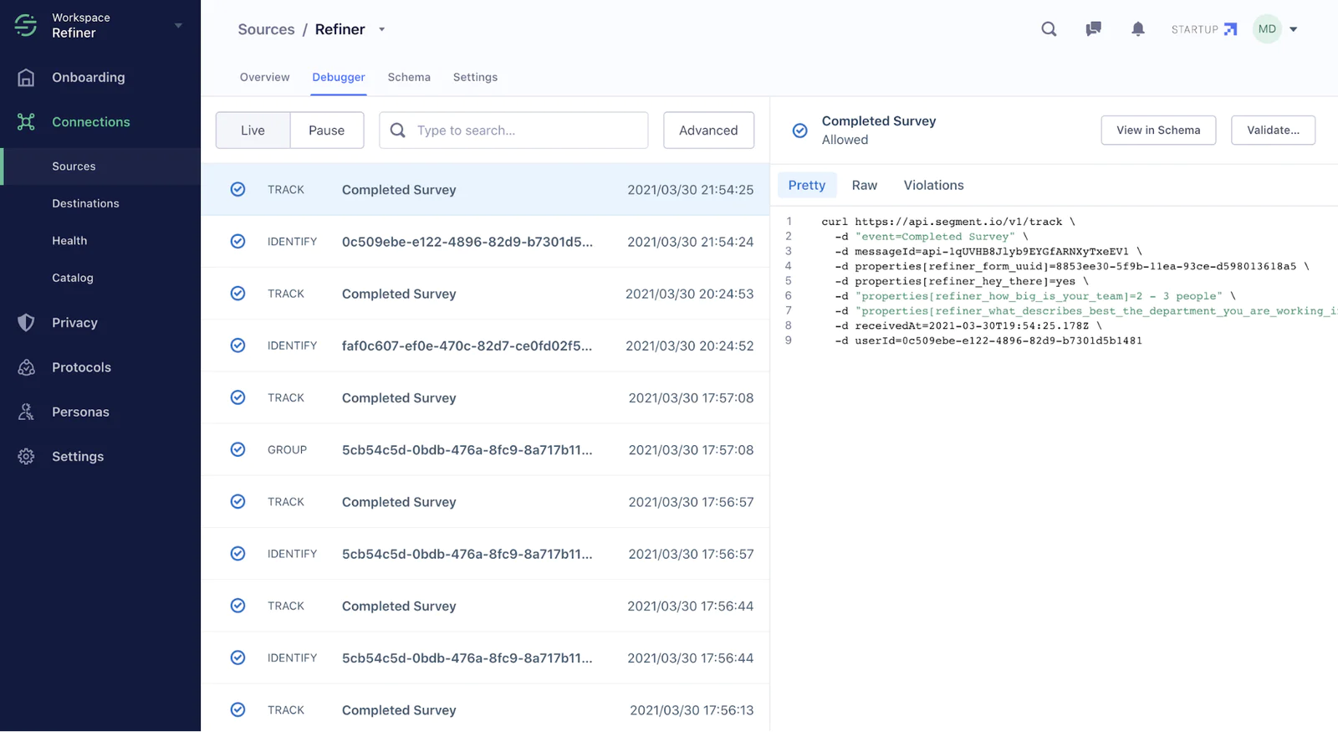1338x732 pixels.
Task: Click the STARTUP plan label
Action: tap(1194, 29)
